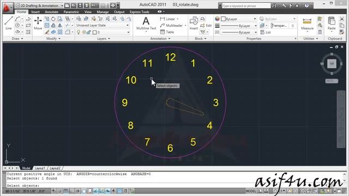Save drawing from Quick Access toolbar
The image size is (349, 196).
coord(80,5)
